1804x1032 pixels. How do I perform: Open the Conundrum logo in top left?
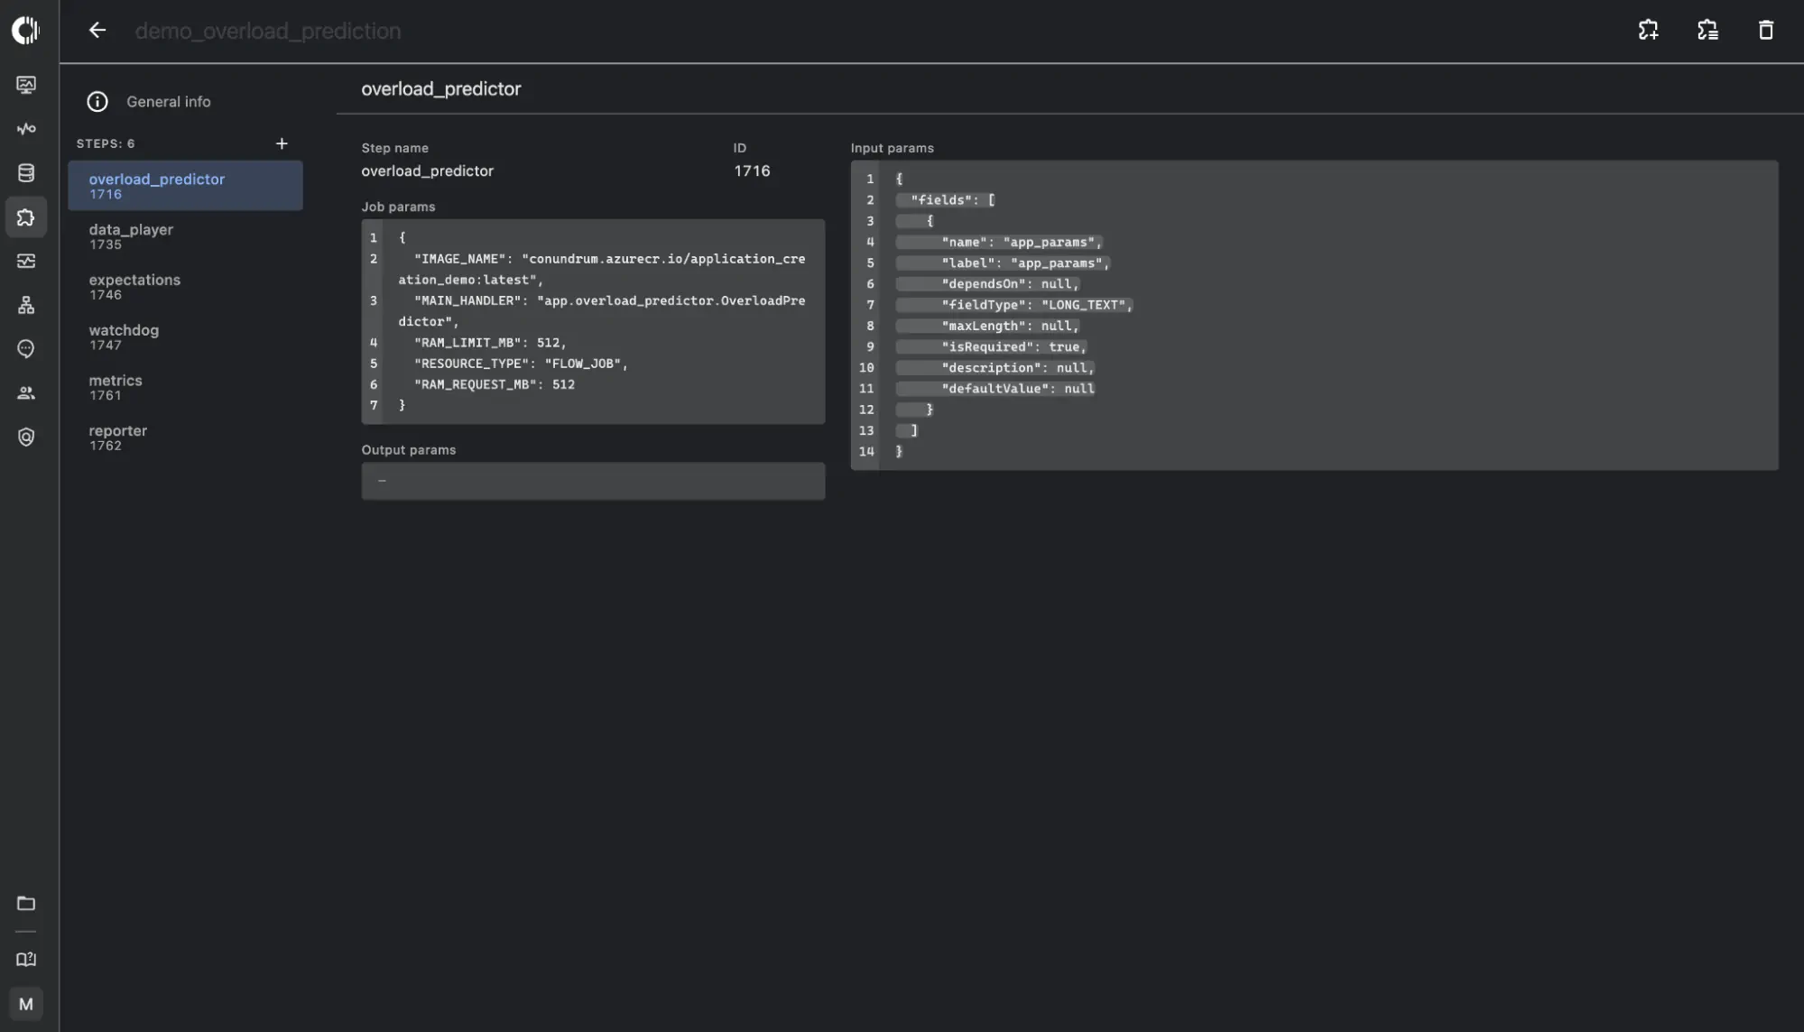tap(26, 30)
